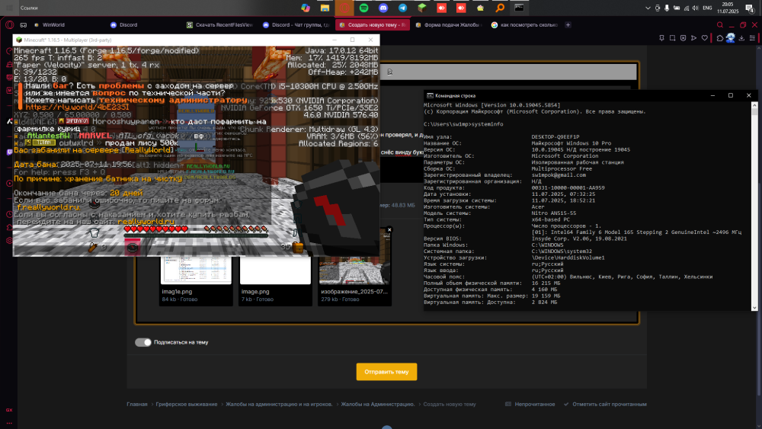Open the Opera profile avatar
This screenshot has height=429, width=762.
pyautogui.click(x=731, y=38)
